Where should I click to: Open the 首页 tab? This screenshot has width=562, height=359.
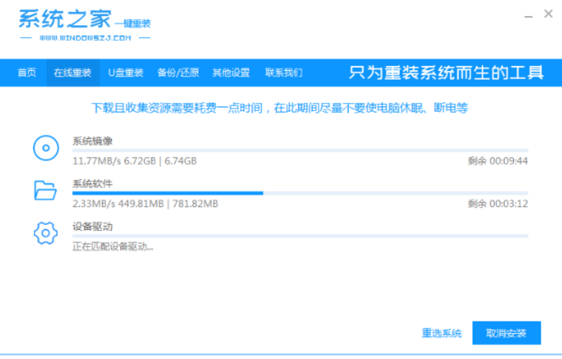point(27,73)
